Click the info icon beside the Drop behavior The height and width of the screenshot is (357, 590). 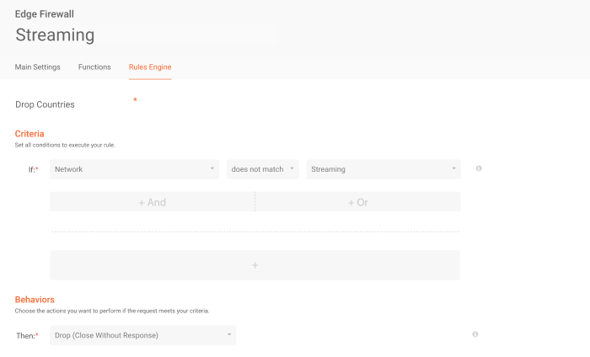point(475,334)
